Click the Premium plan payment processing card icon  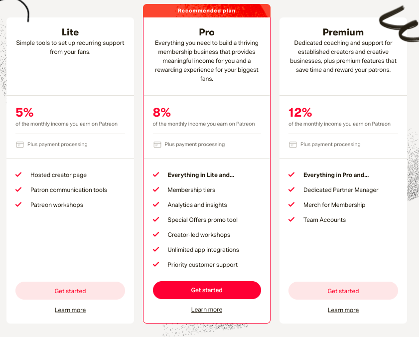(x=293, y=145)
